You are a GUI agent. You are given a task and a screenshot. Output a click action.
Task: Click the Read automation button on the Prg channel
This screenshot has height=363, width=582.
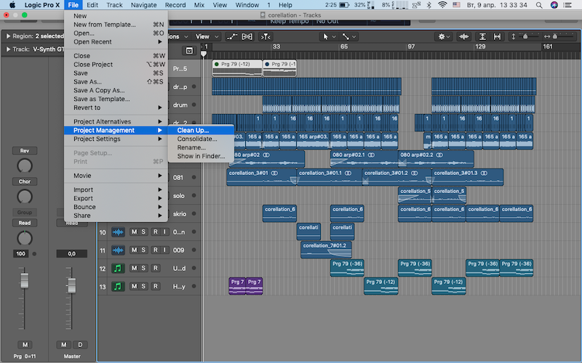click(x=25, y=223)
